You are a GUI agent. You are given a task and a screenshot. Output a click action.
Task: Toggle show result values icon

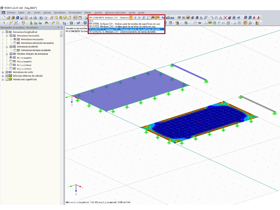coord(157,18)
